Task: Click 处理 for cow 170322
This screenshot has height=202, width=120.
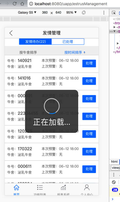Action: [89, 151]
